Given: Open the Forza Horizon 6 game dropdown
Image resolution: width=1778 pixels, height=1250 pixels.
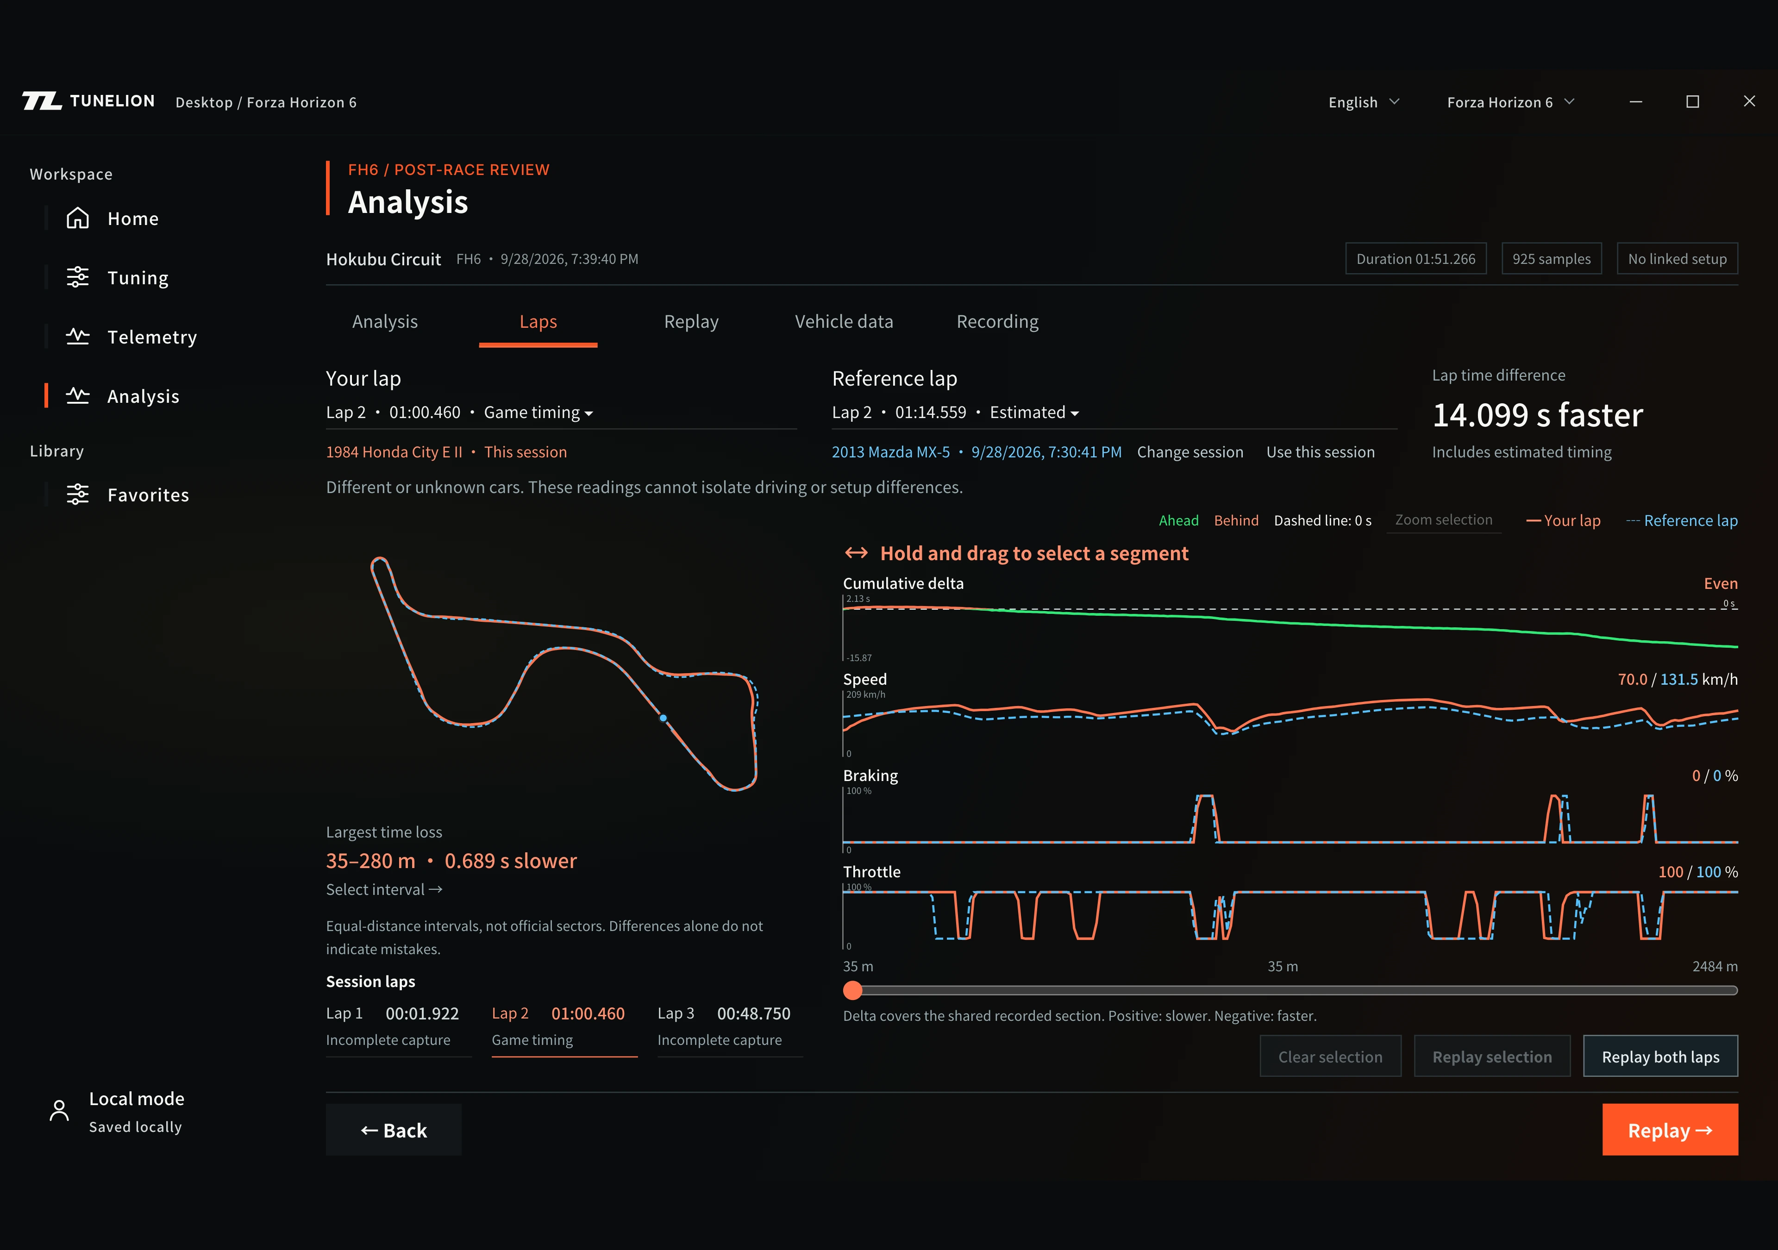Looking at the screenshot, I should coord(1511,102).
